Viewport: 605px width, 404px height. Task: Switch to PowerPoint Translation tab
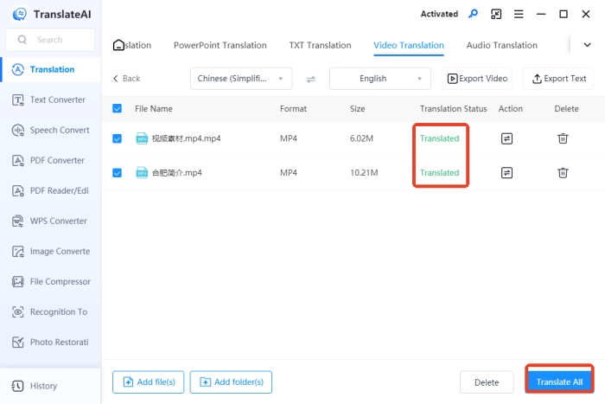tap(220, 45)
